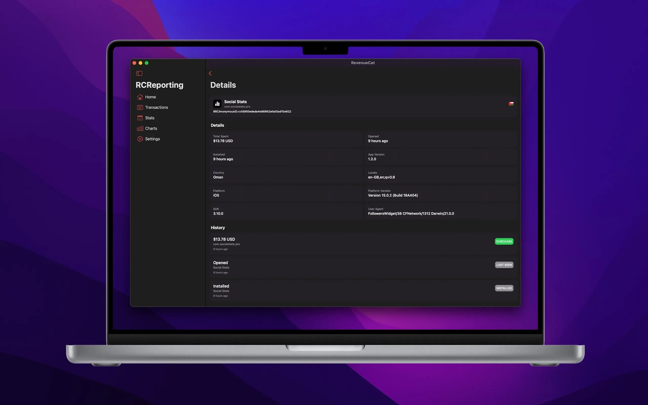Viewport: 648px width, 405px height.
Task: Click the Social Stats app icon
Action: 217,104
